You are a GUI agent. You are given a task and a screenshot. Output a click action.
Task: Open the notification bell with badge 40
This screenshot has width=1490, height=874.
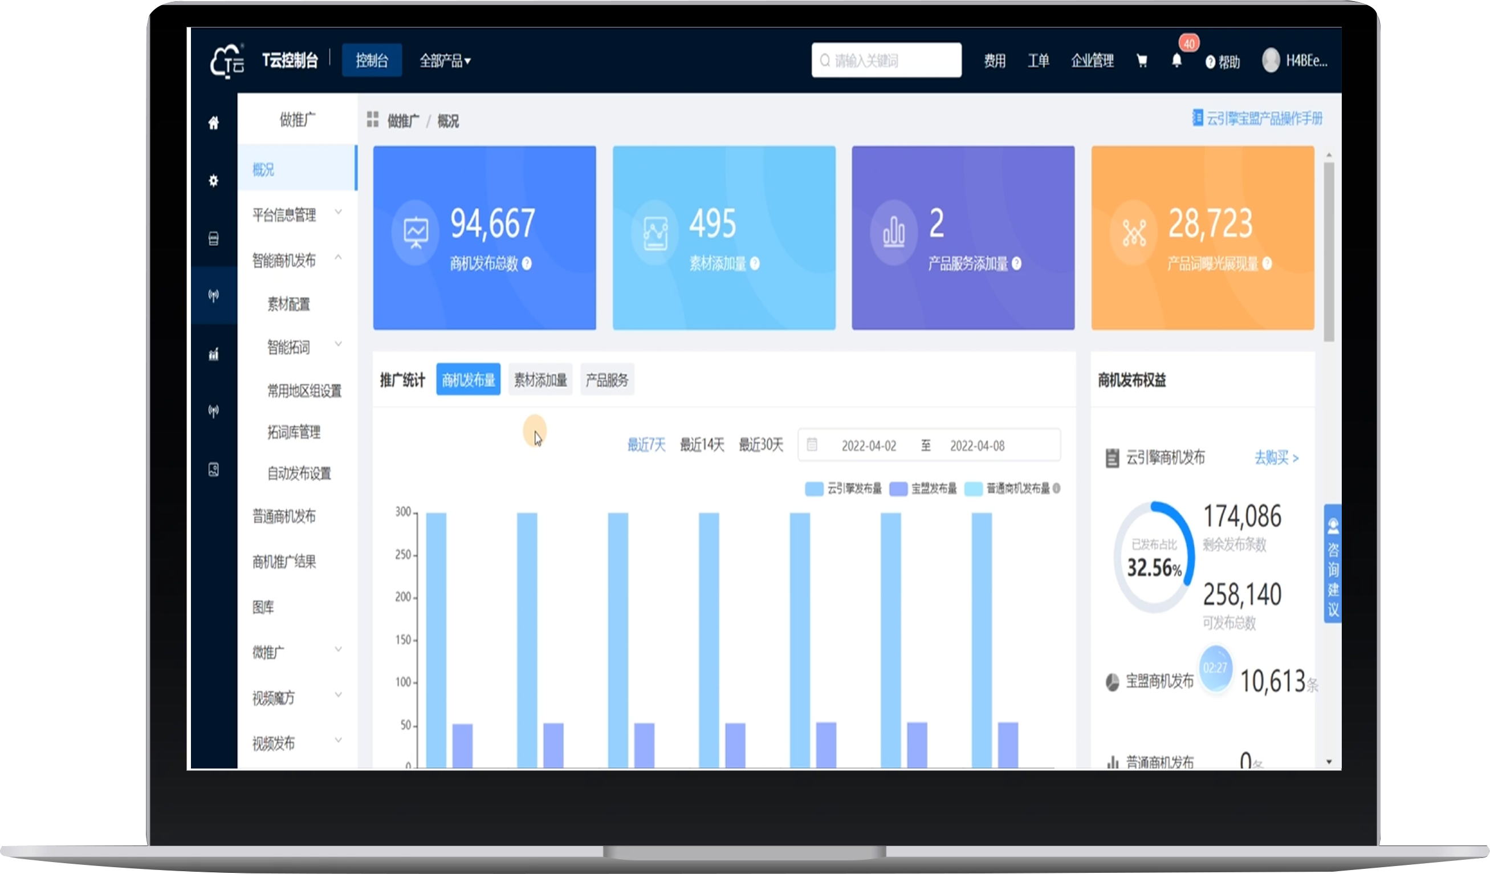[1176, 60]
